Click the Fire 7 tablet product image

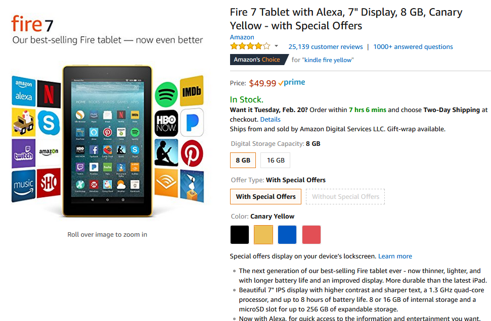coord(107,141)
